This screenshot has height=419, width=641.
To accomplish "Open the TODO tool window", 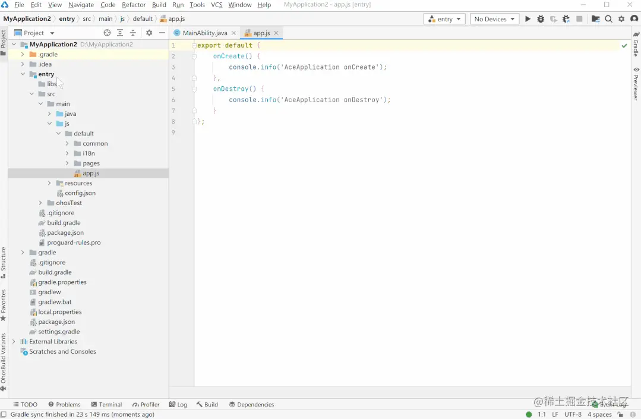I will [x=25, y=404].
